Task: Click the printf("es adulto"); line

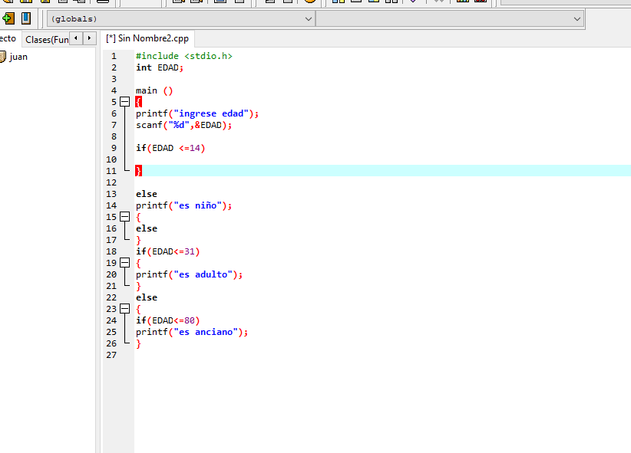Action: [x=189, y=274]
